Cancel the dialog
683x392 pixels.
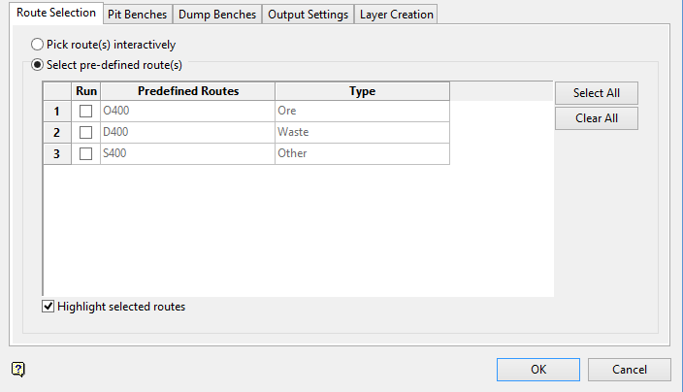630,370
